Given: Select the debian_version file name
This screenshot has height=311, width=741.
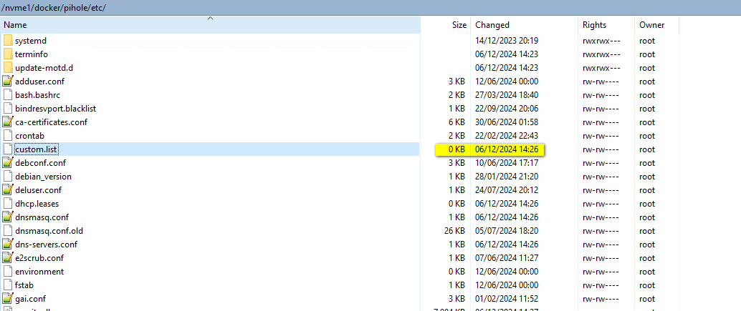Looking at the screenshot, I should 44,176.
